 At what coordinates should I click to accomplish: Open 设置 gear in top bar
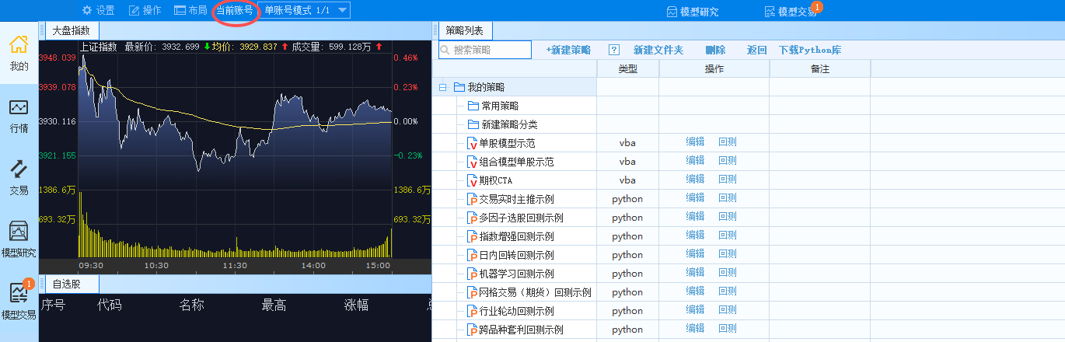(x=98, y=10)
